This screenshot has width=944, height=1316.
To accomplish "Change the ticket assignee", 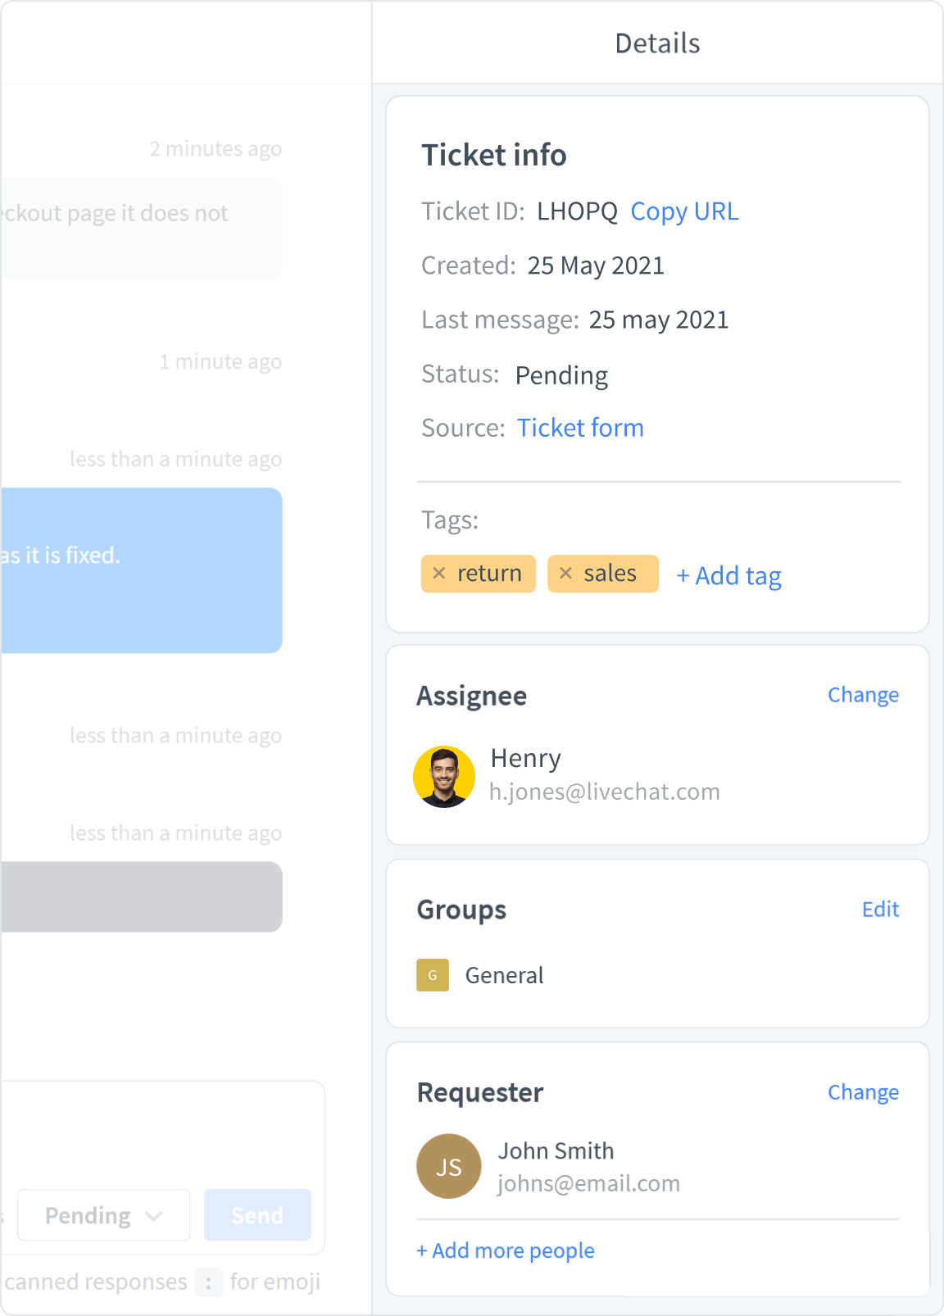I will (863, 695).
